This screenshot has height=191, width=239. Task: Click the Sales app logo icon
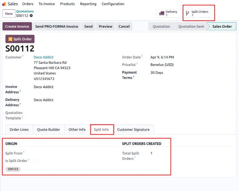[x=4, y=4]
